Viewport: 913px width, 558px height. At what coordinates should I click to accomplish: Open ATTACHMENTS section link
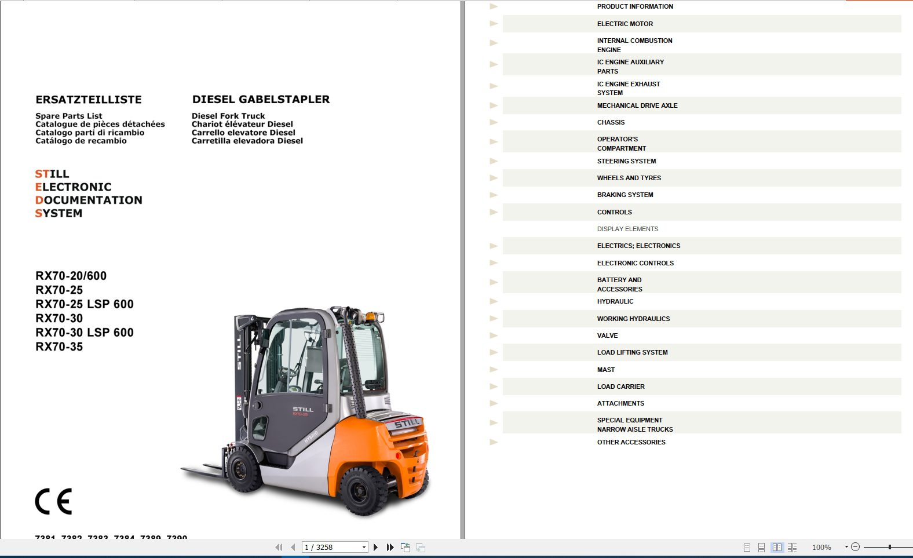point(620,403)
